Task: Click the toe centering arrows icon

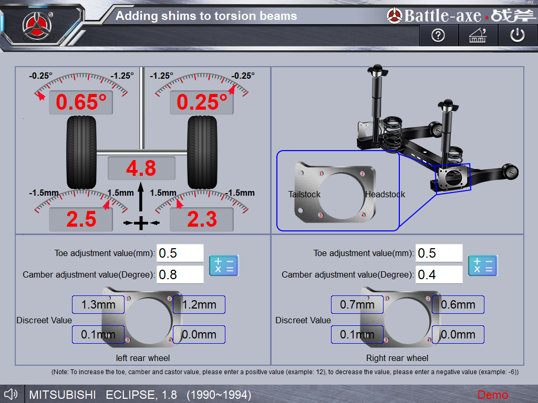Action: coord(140,223)
